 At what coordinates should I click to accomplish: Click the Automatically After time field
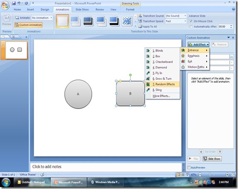pos(224,26)
